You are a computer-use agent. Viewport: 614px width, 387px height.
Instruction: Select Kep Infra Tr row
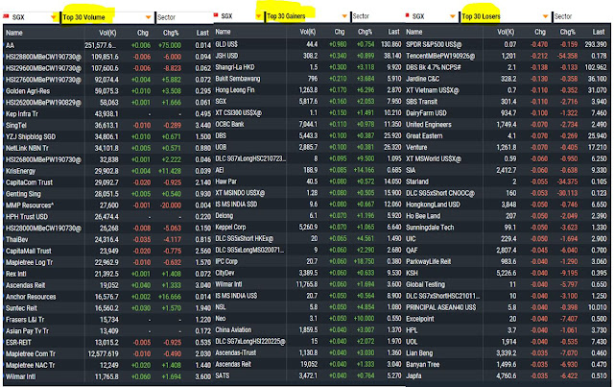pyautogui.click(x=108, y=114)
